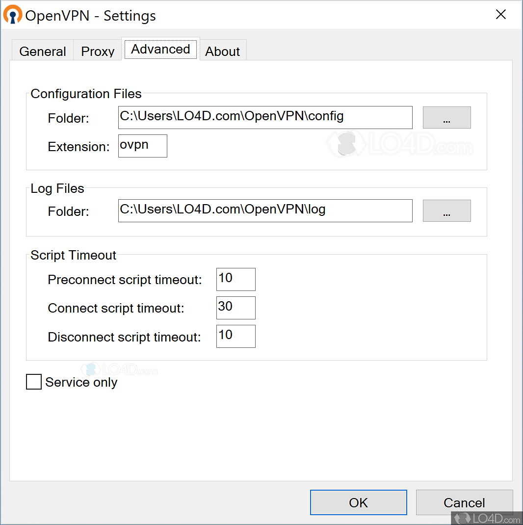Click the Service only label text
523x525 pixels.
[x=81, y=382]
